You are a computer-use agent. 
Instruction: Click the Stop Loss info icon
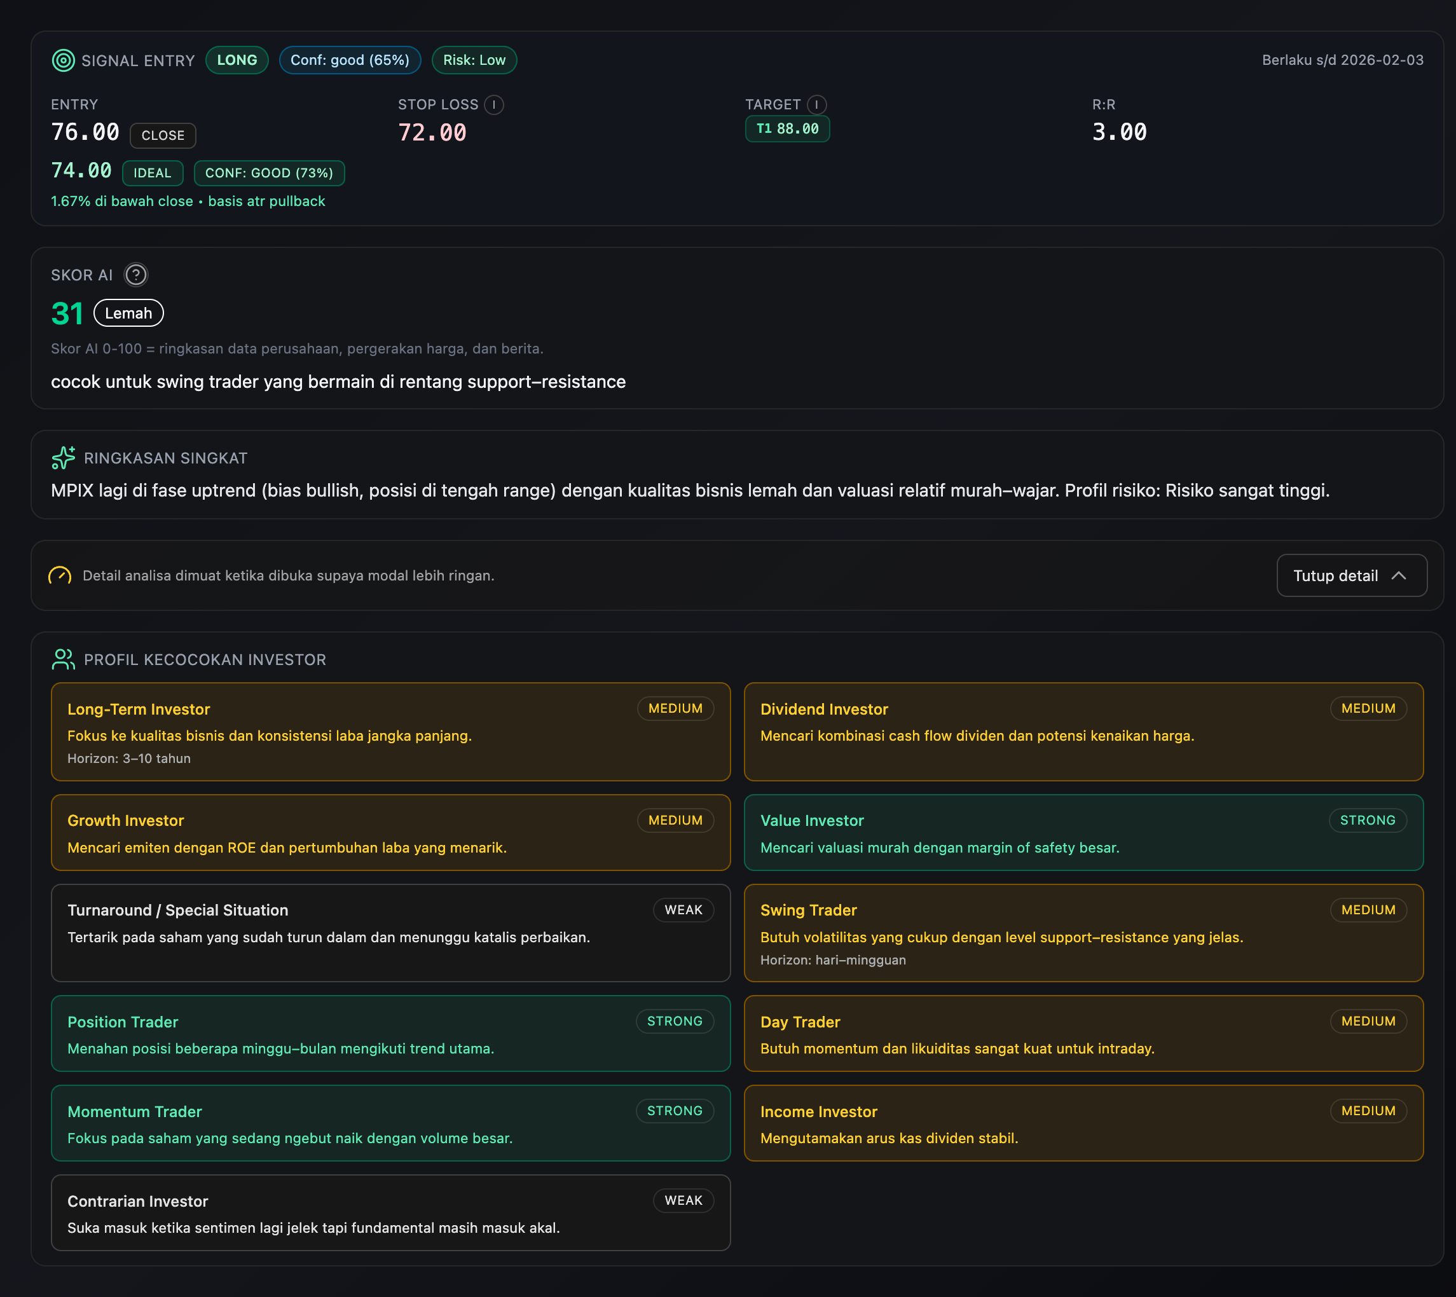[x=494, y=105]
